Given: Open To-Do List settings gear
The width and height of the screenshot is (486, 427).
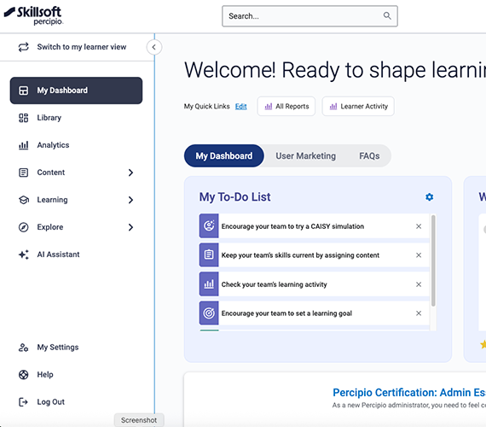Looking at the screenshot, I should click(x=429, y=197).
